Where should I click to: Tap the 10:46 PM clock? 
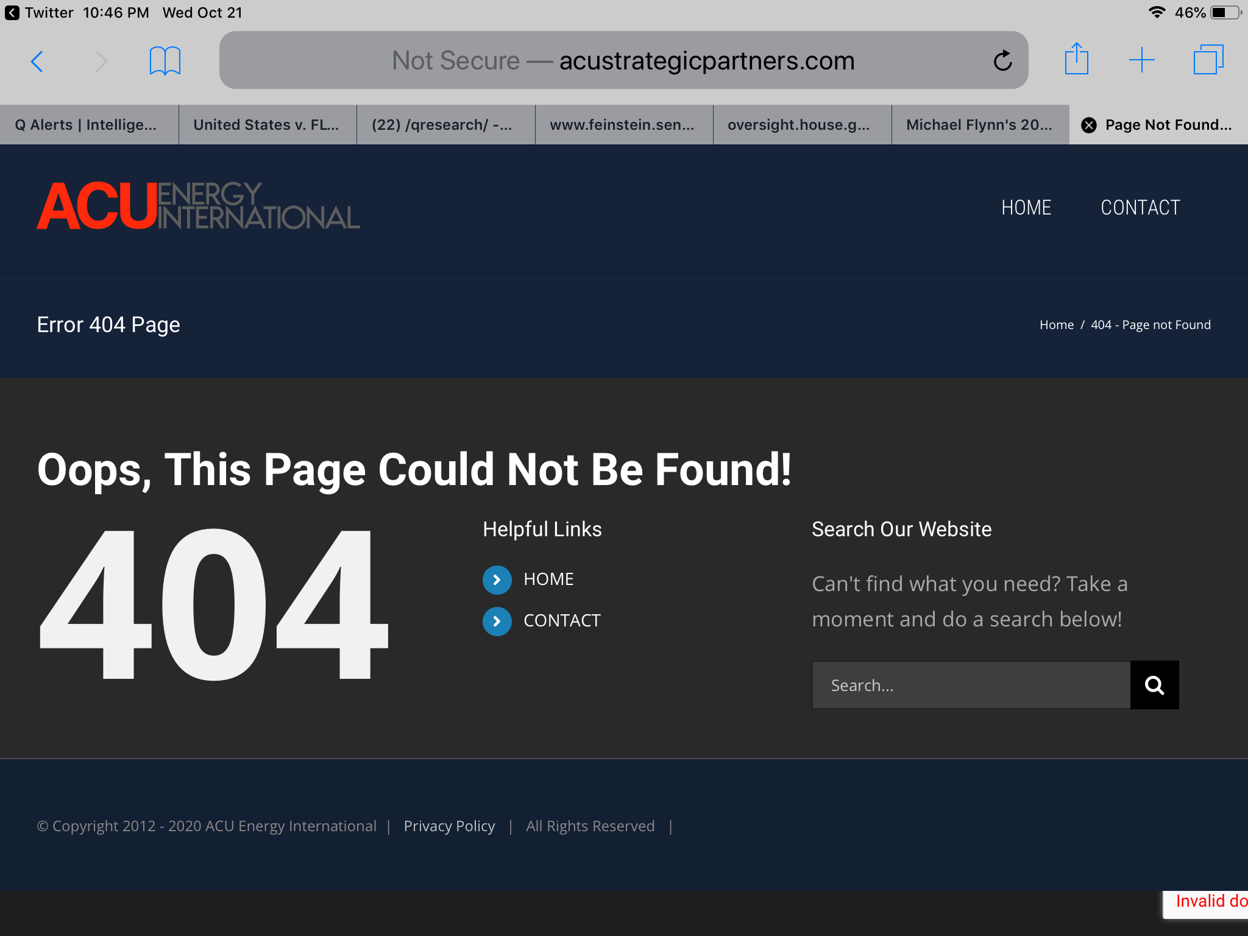click(116, 13)
